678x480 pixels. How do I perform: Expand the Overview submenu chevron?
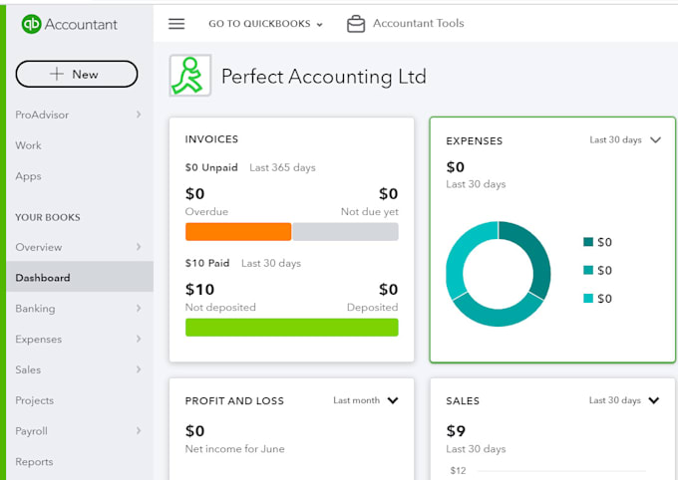pyautogui.click(x=139, y=247)
